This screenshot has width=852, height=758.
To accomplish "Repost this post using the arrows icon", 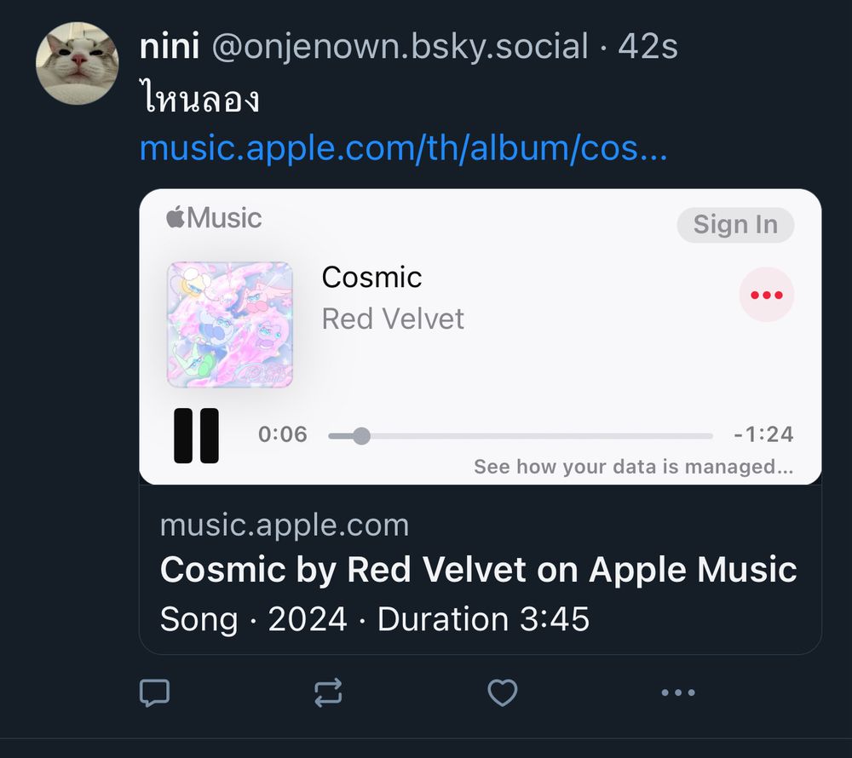I will (328, 692).
